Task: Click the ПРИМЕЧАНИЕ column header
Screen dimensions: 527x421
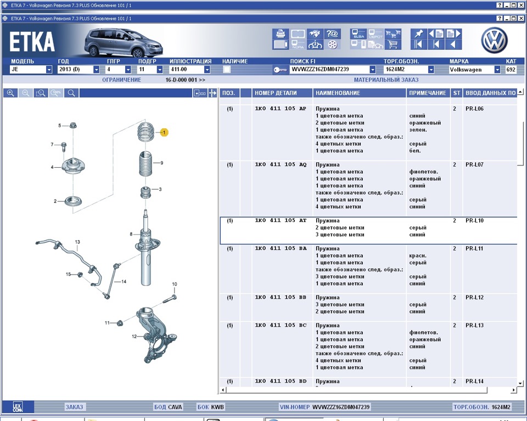Action: click(428, 93)
